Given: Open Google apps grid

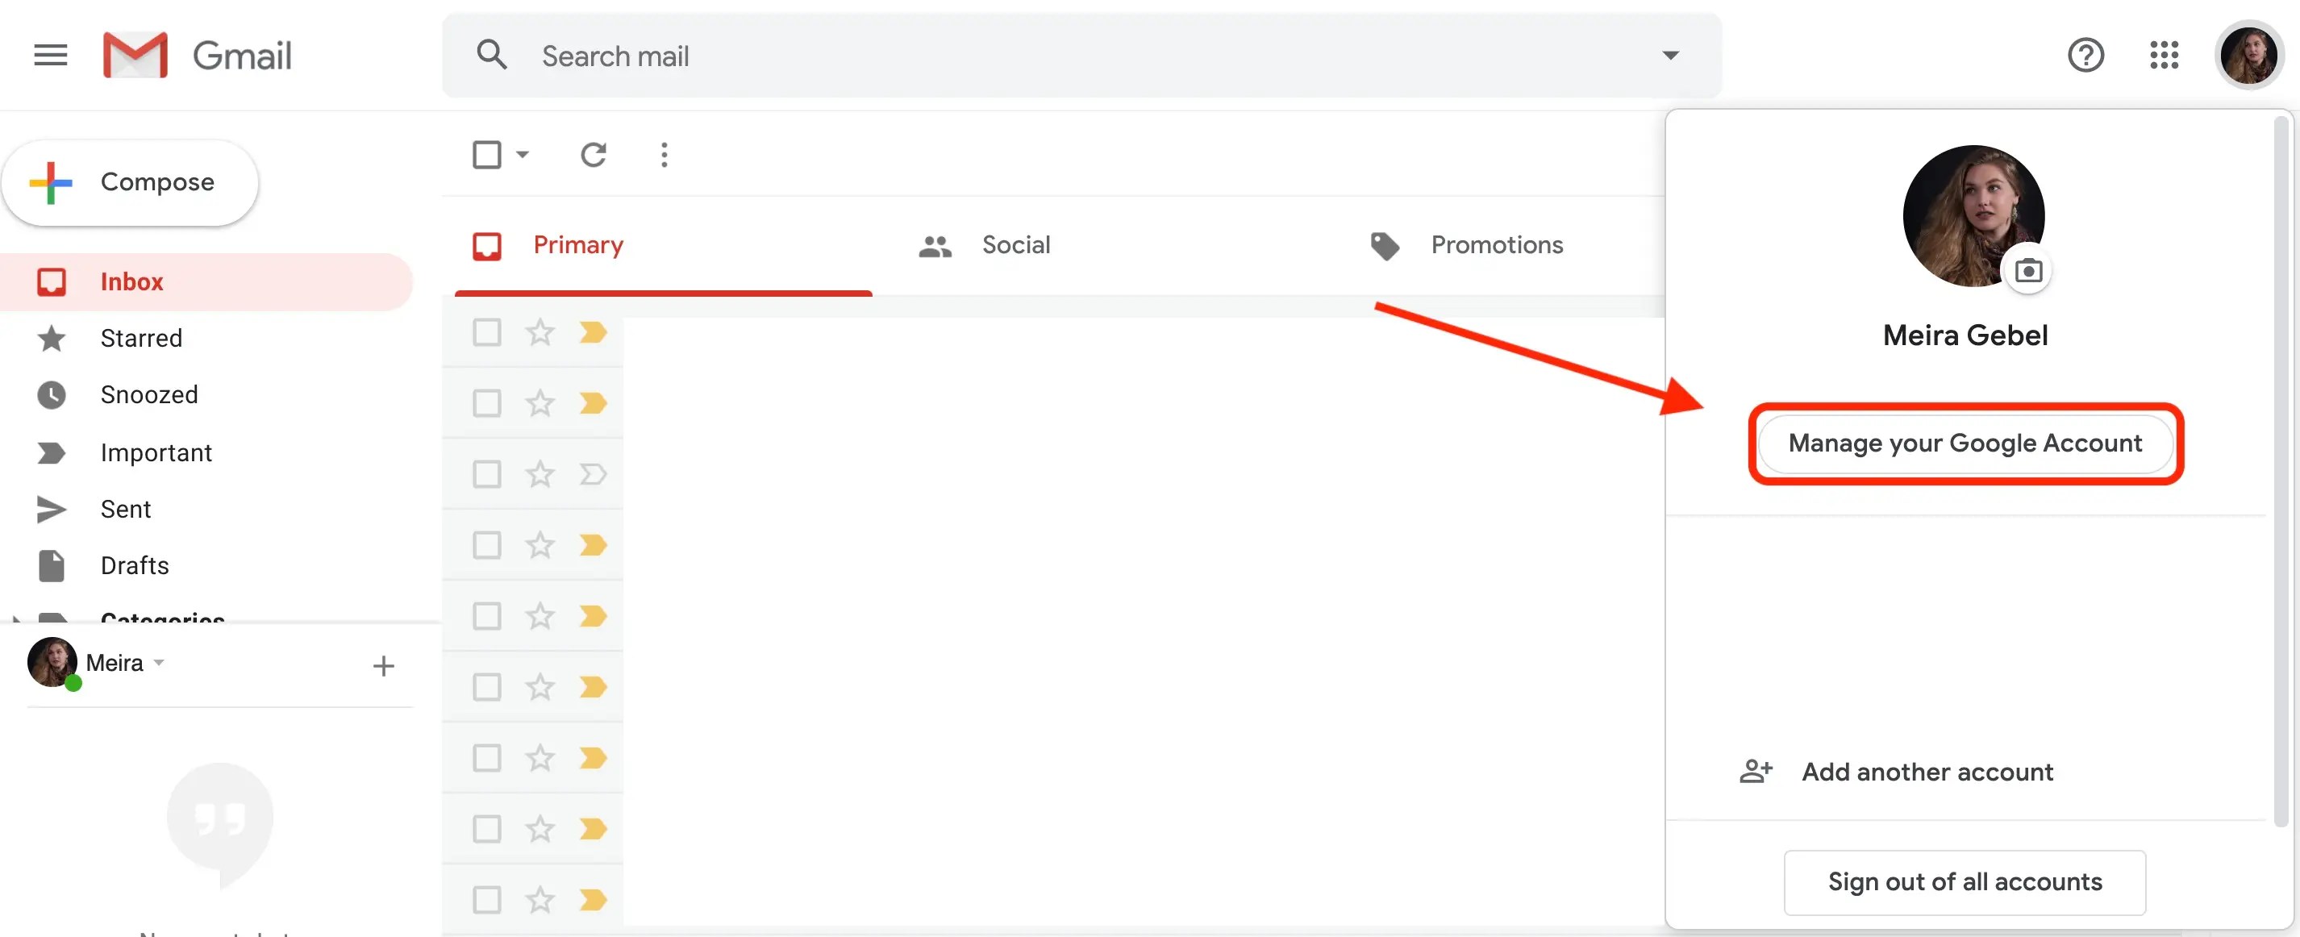Looking at the screenshot, I should tap(2165, 55).
